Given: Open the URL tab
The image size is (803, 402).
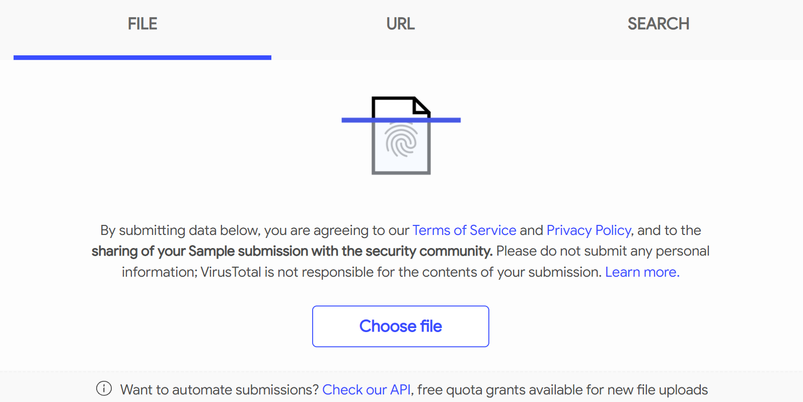Looking at the screenshot, I should coord(401,24).
